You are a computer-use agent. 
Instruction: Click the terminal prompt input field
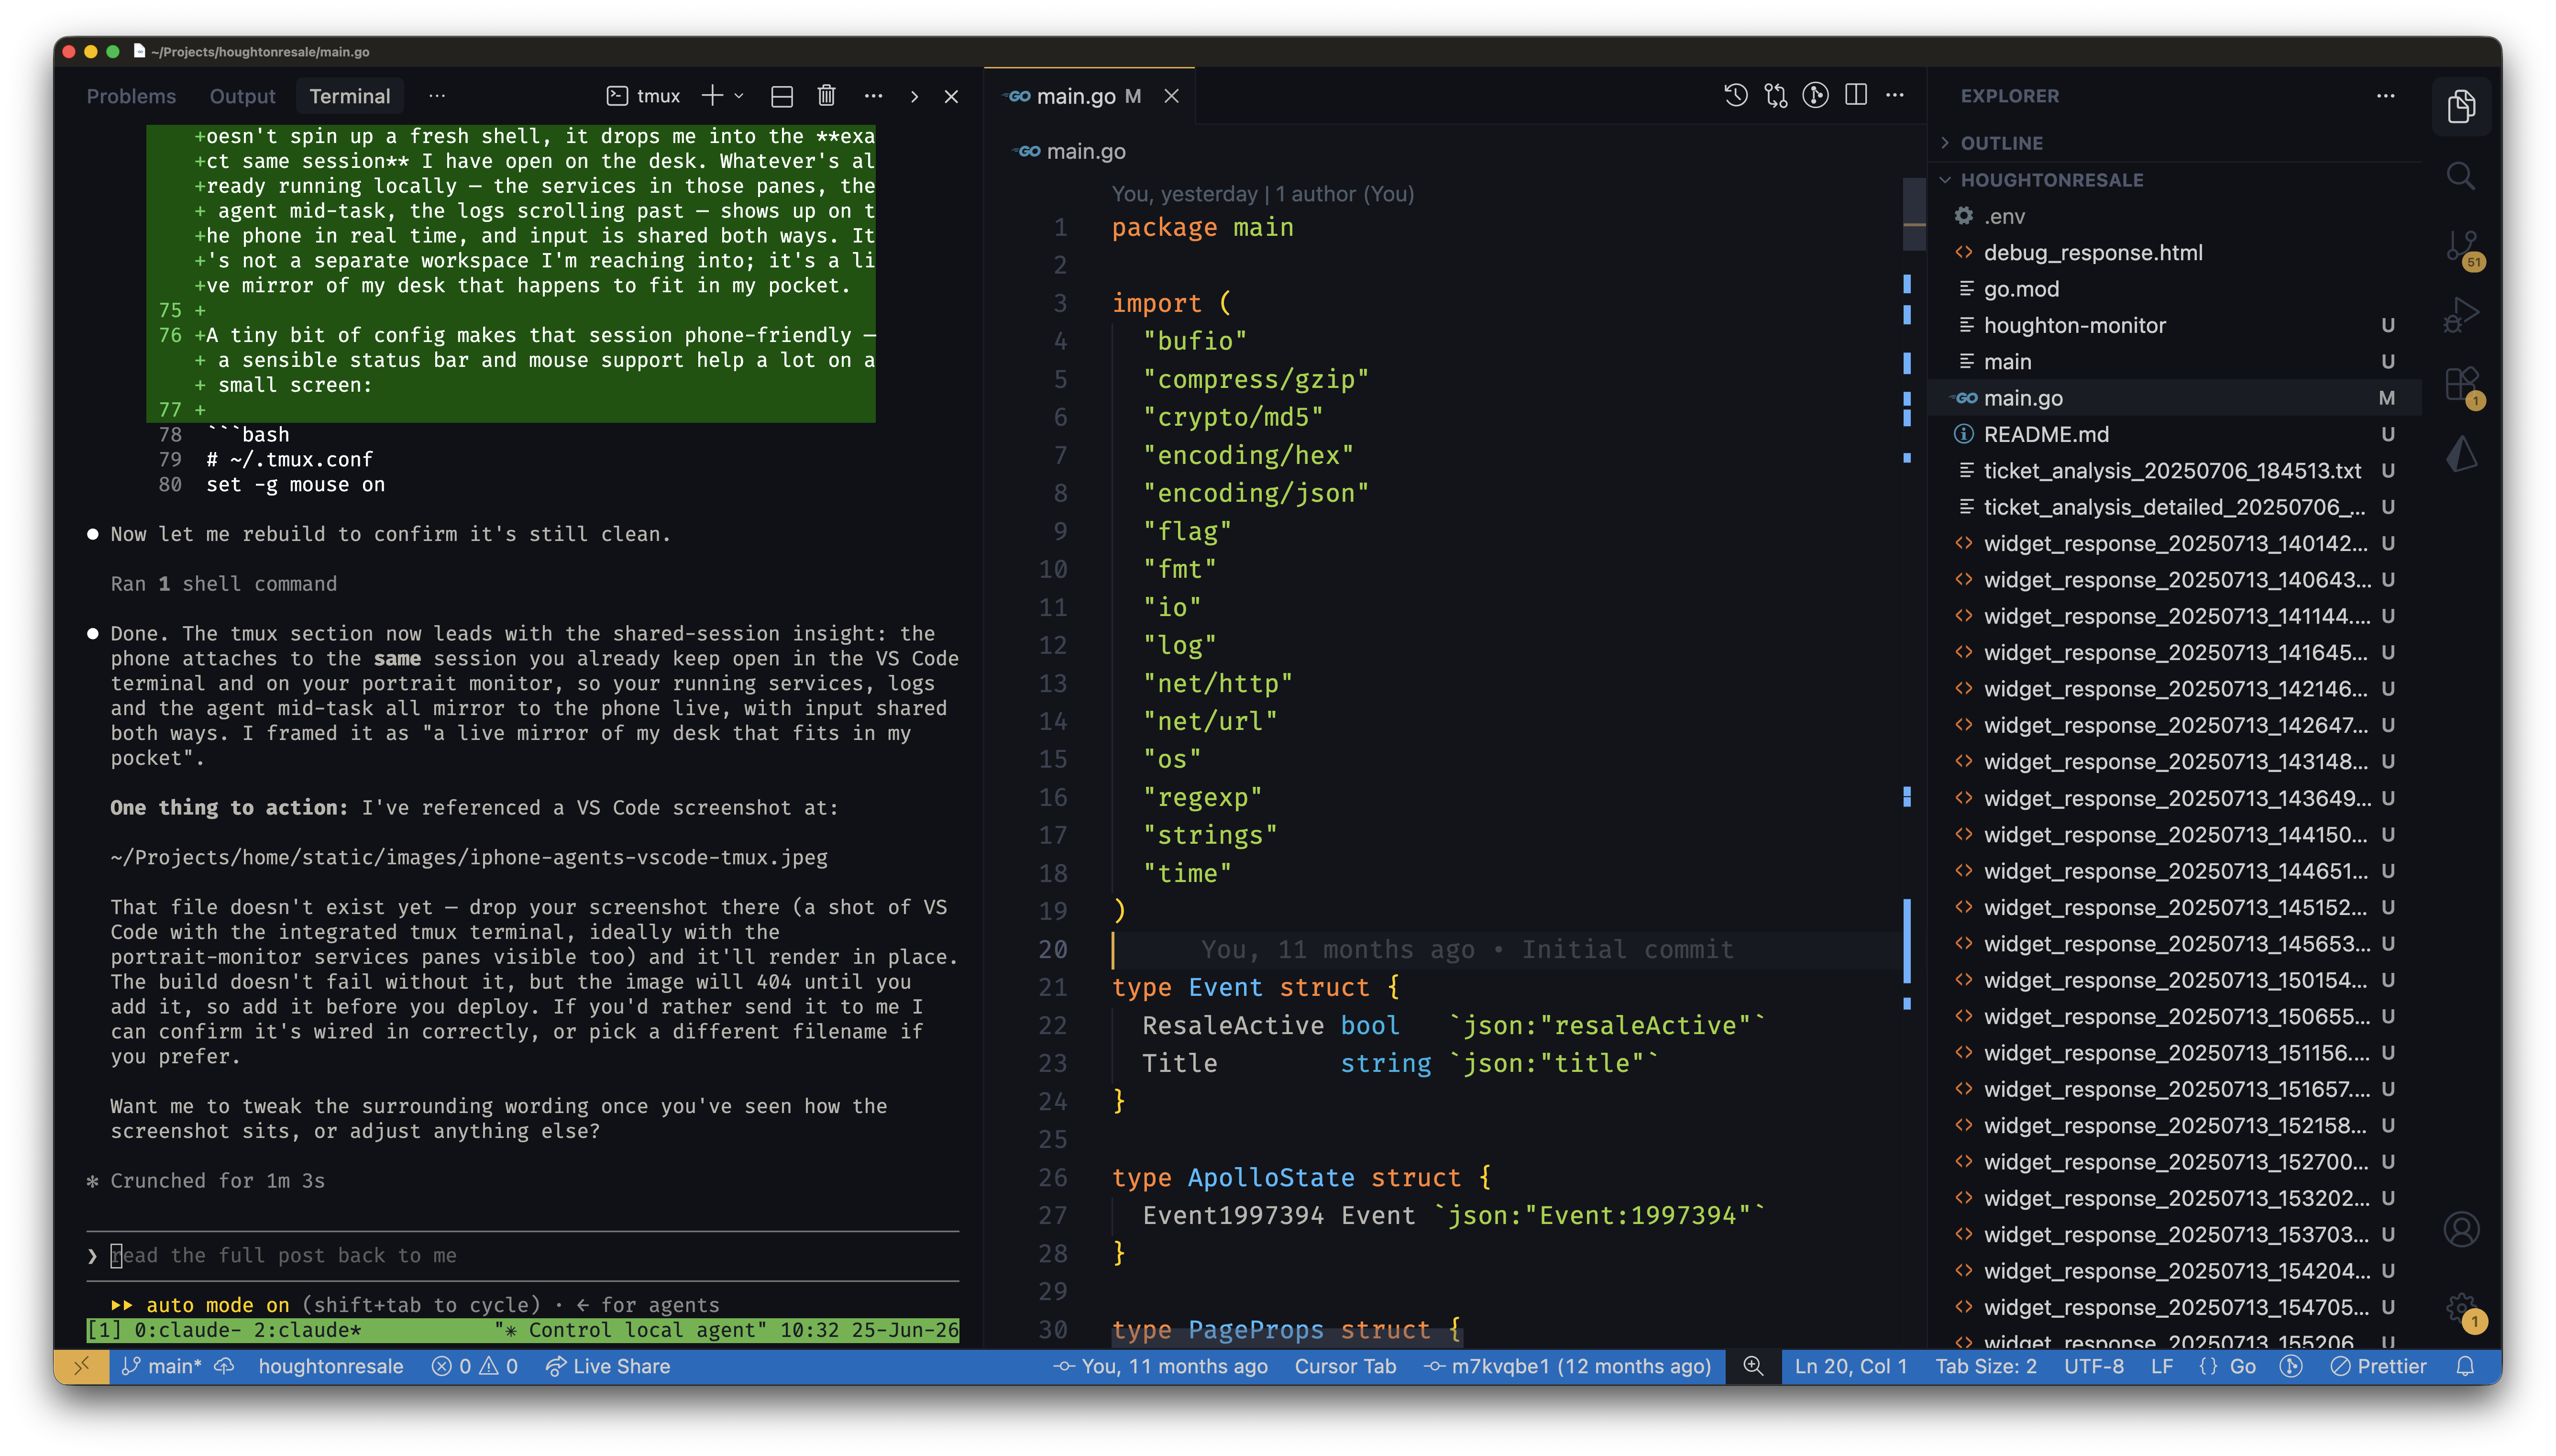[x=523, y=1255]
